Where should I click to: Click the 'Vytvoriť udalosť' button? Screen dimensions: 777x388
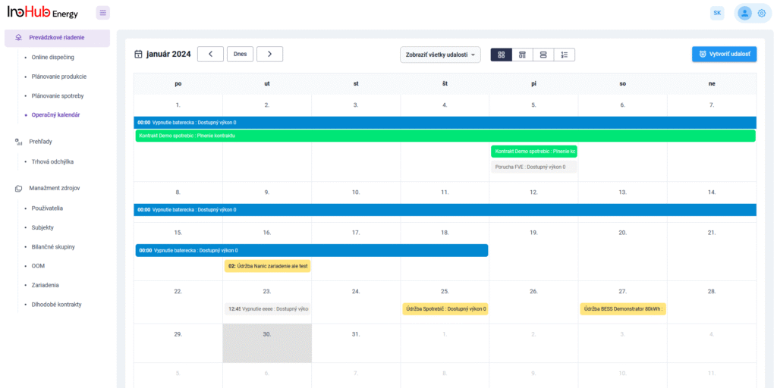(x=724, y=55)
